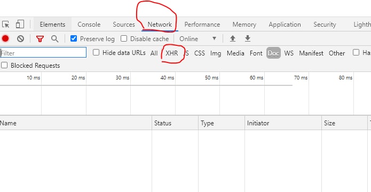
Task: Switch to the Elements tab
Action: click(x=52, y=25)
